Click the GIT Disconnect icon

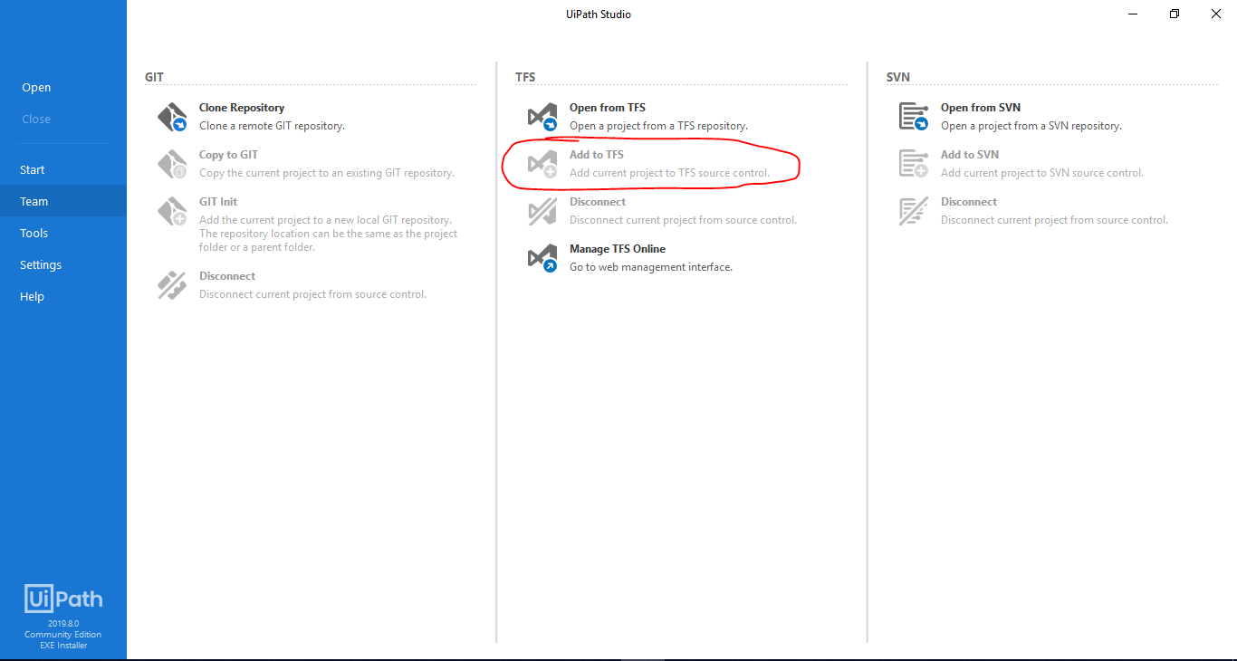(171, 284)
